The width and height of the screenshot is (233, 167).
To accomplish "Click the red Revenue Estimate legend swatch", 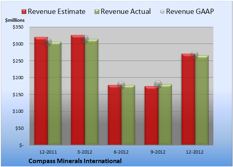I will (24, 11).
